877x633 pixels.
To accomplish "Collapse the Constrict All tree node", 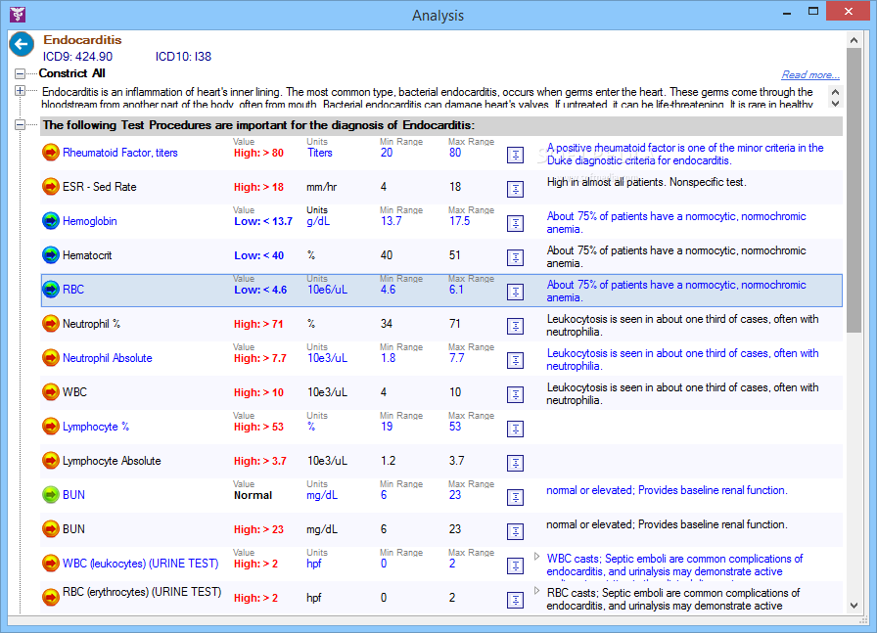I will [20, 73].
